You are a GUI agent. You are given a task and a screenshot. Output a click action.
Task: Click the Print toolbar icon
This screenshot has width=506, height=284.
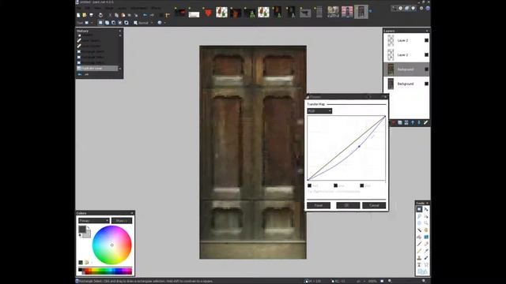pos(100,15)
